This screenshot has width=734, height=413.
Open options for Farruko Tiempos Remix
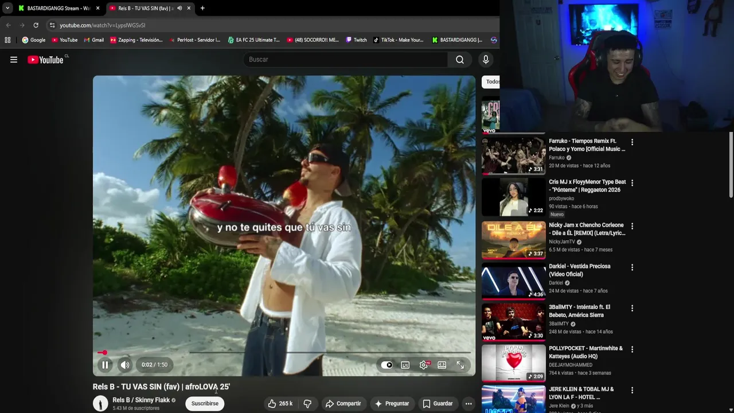coord(632,142)
